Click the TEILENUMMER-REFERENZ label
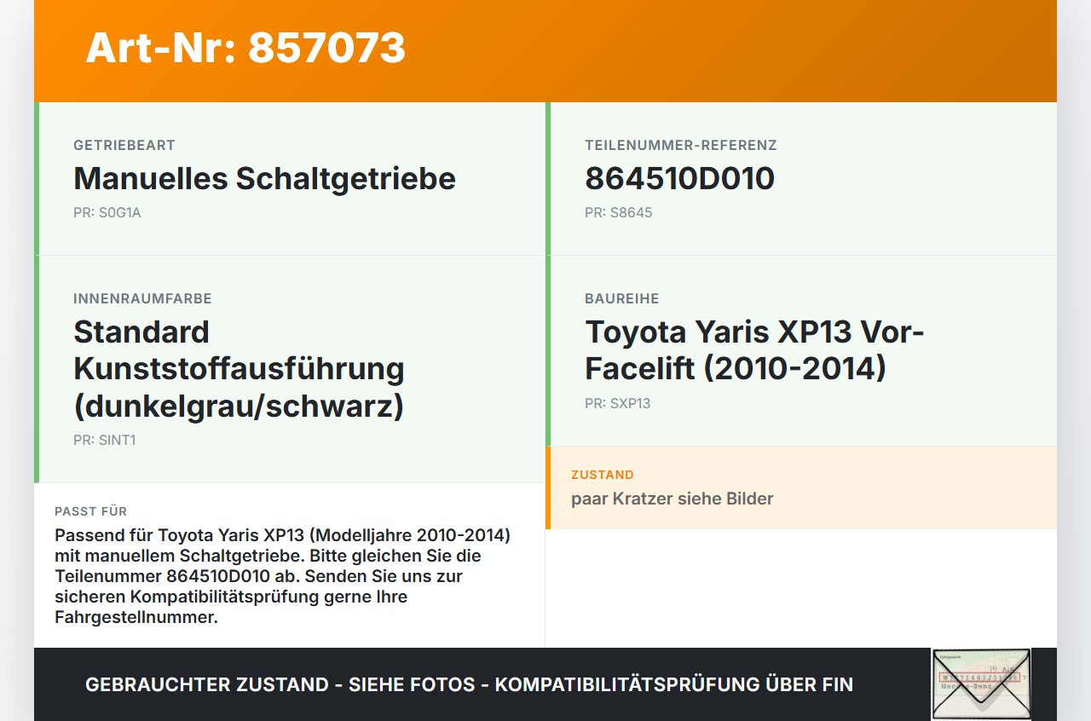The image size is (1091, 721). point(681,146)
